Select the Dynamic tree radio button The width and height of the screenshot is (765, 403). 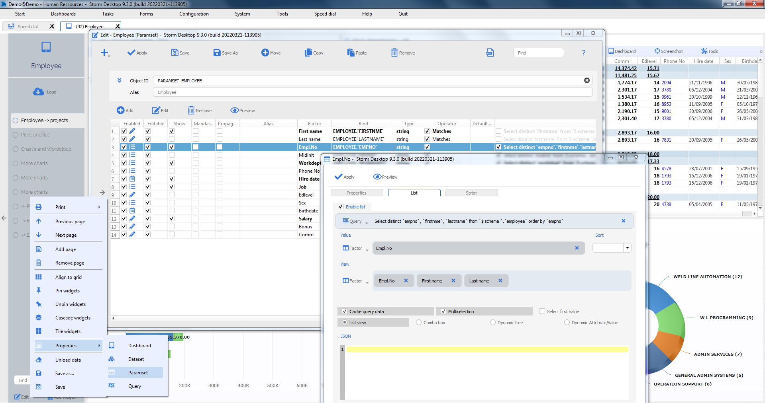(493, 322)
